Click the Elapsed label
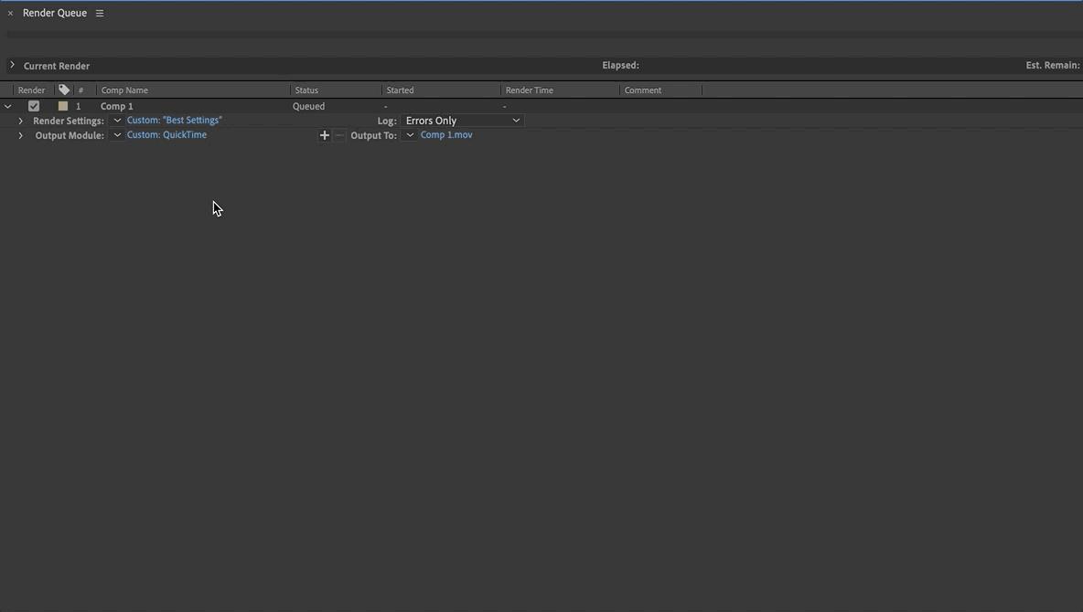 [620, 66]
